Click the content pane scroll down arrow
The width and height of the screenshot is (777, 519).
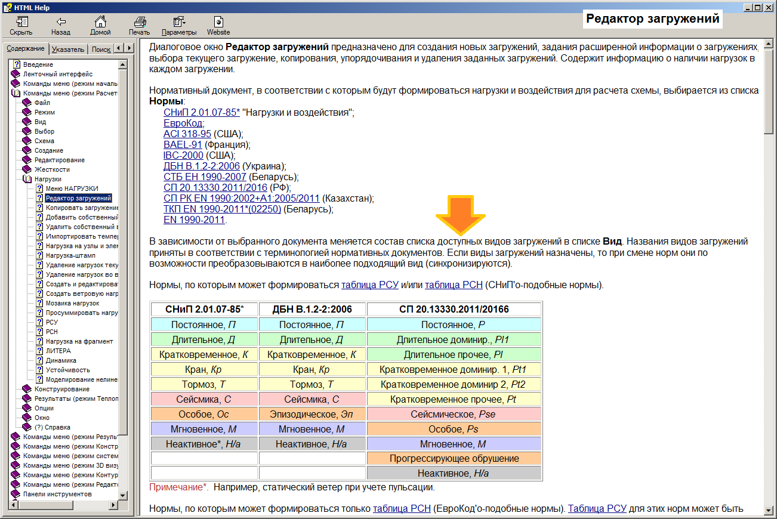(x=768, y=513)
